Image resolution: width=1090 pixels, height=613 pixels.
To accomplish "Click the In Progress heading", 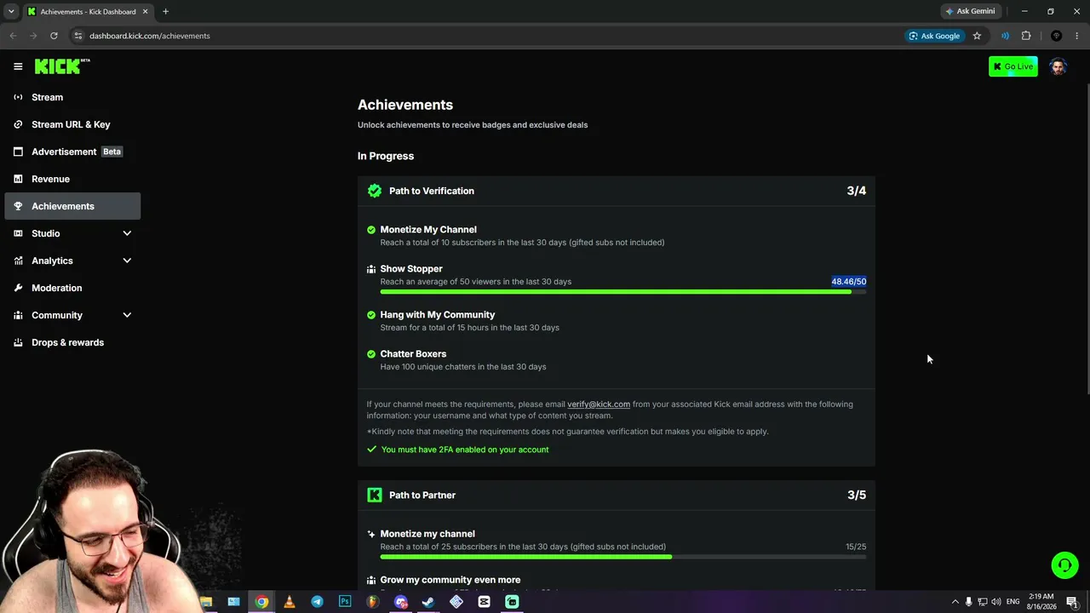I will coord(386,156).
